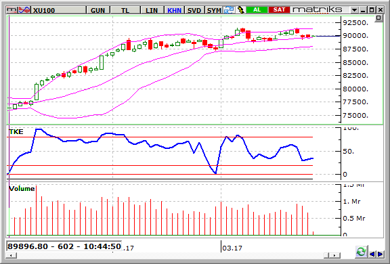This screenshot has height=264, width=390.
Task: Click the 85000 price axis label
Action: click(355, 62)
